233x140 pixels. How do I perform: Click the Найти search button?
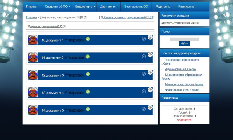pyautogui.click(x=184, y=44)
